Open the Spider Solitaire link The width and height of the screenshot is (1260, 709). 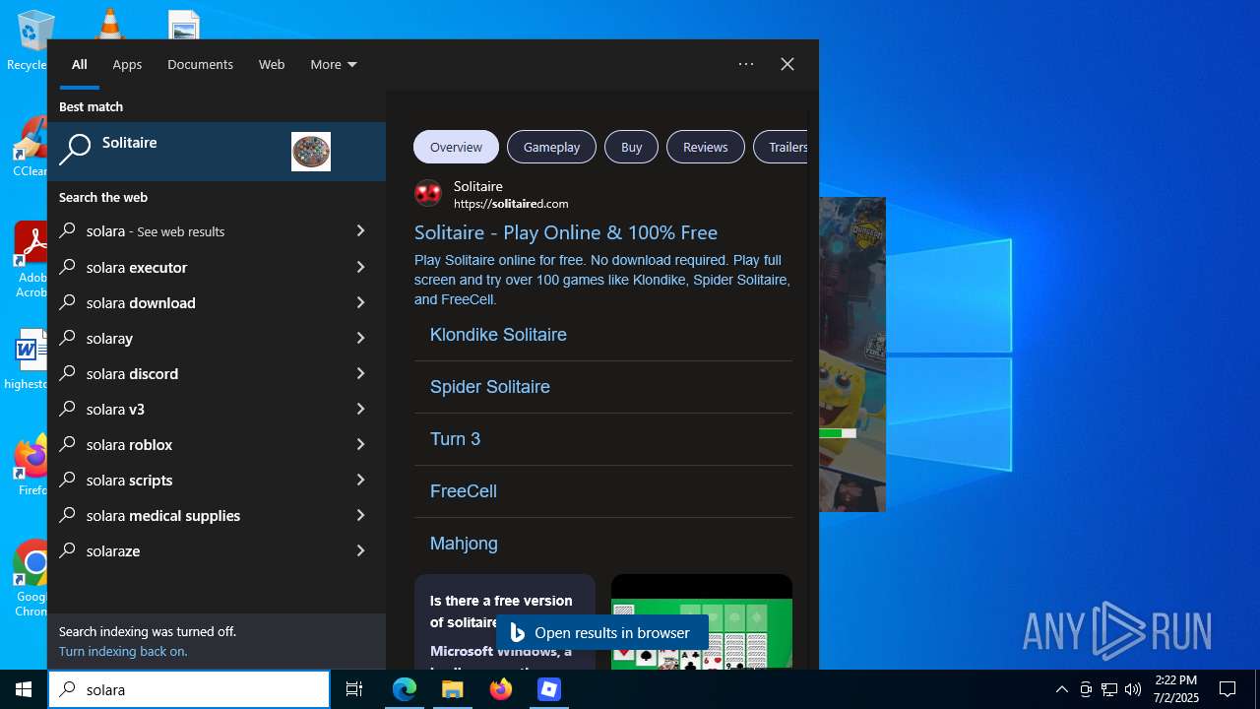pyautogui.click(x=489, y=387)
